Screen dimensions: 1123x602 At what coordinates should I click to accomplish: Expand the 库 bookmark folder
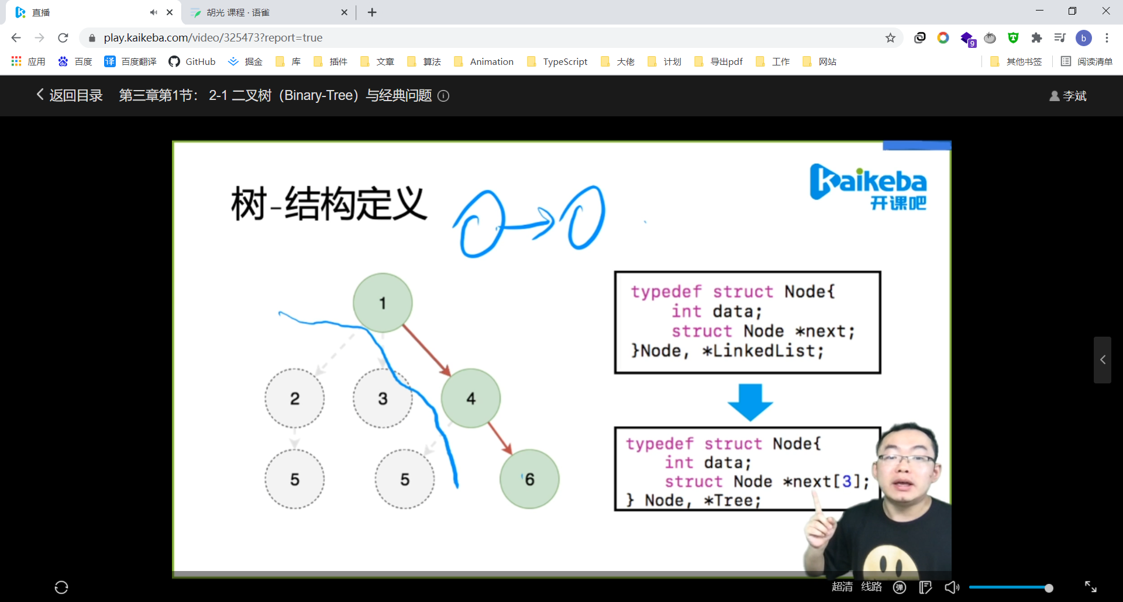pyautogui.click(x=288, y=61)
